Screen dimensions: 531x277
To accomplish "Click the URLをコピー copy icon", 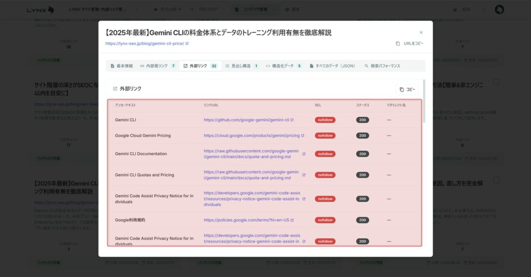I will 398,43.
